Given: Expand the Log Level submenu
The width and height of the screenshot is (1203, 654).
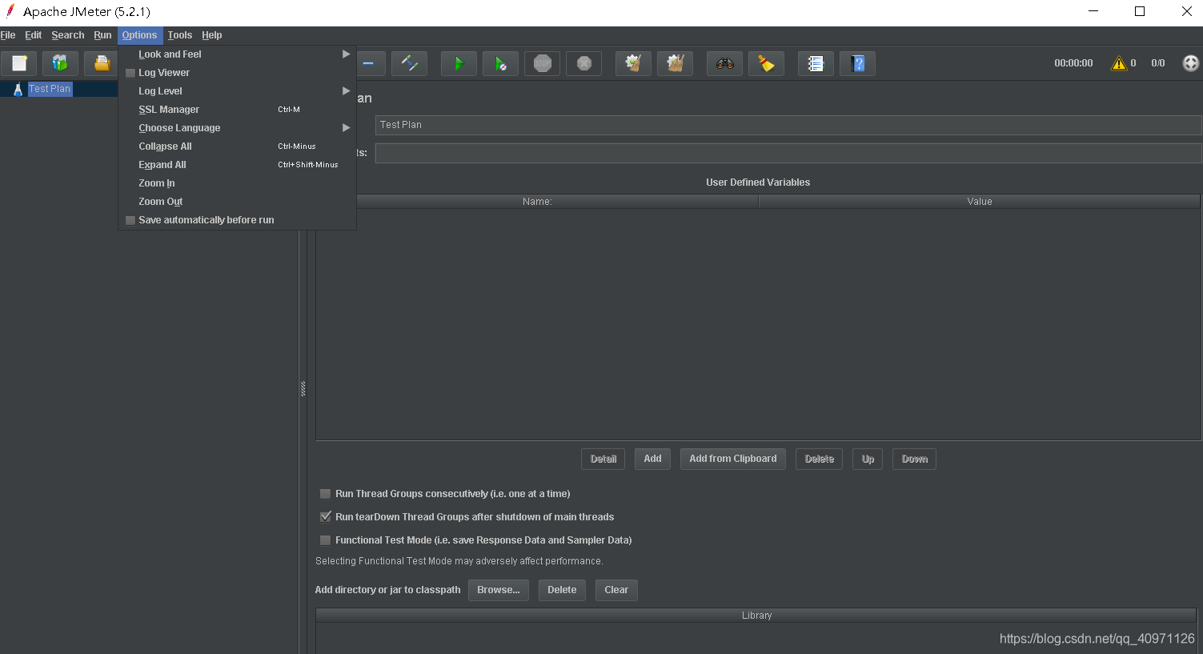Looking at the screenshot, I should pyautogui.click(x=237, y=91).
